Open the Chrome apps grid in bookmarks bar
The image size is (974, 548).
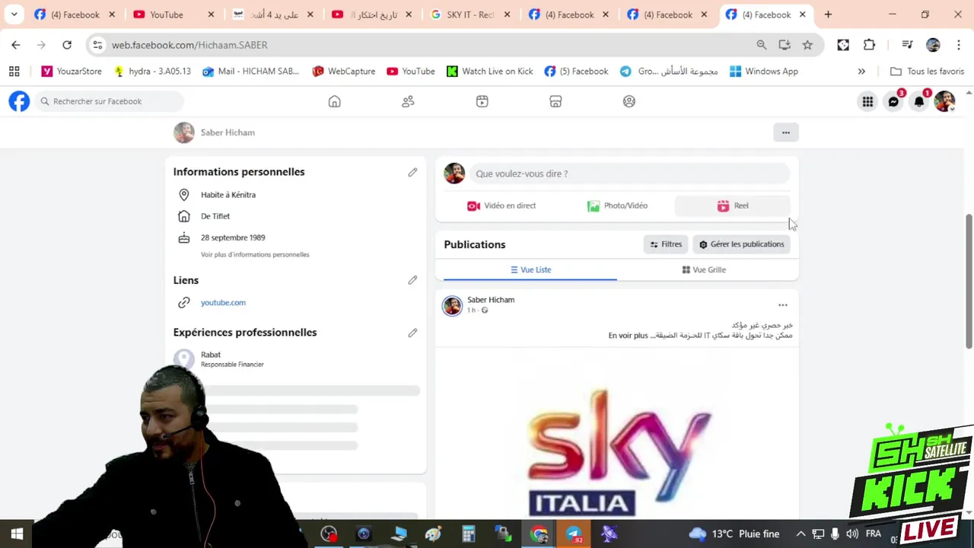tap(14, 72)
